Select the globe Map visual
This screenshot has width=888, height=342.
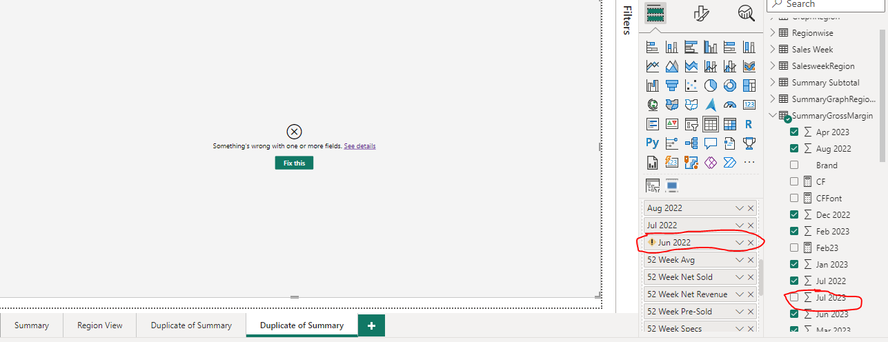(x=652, y=105)
